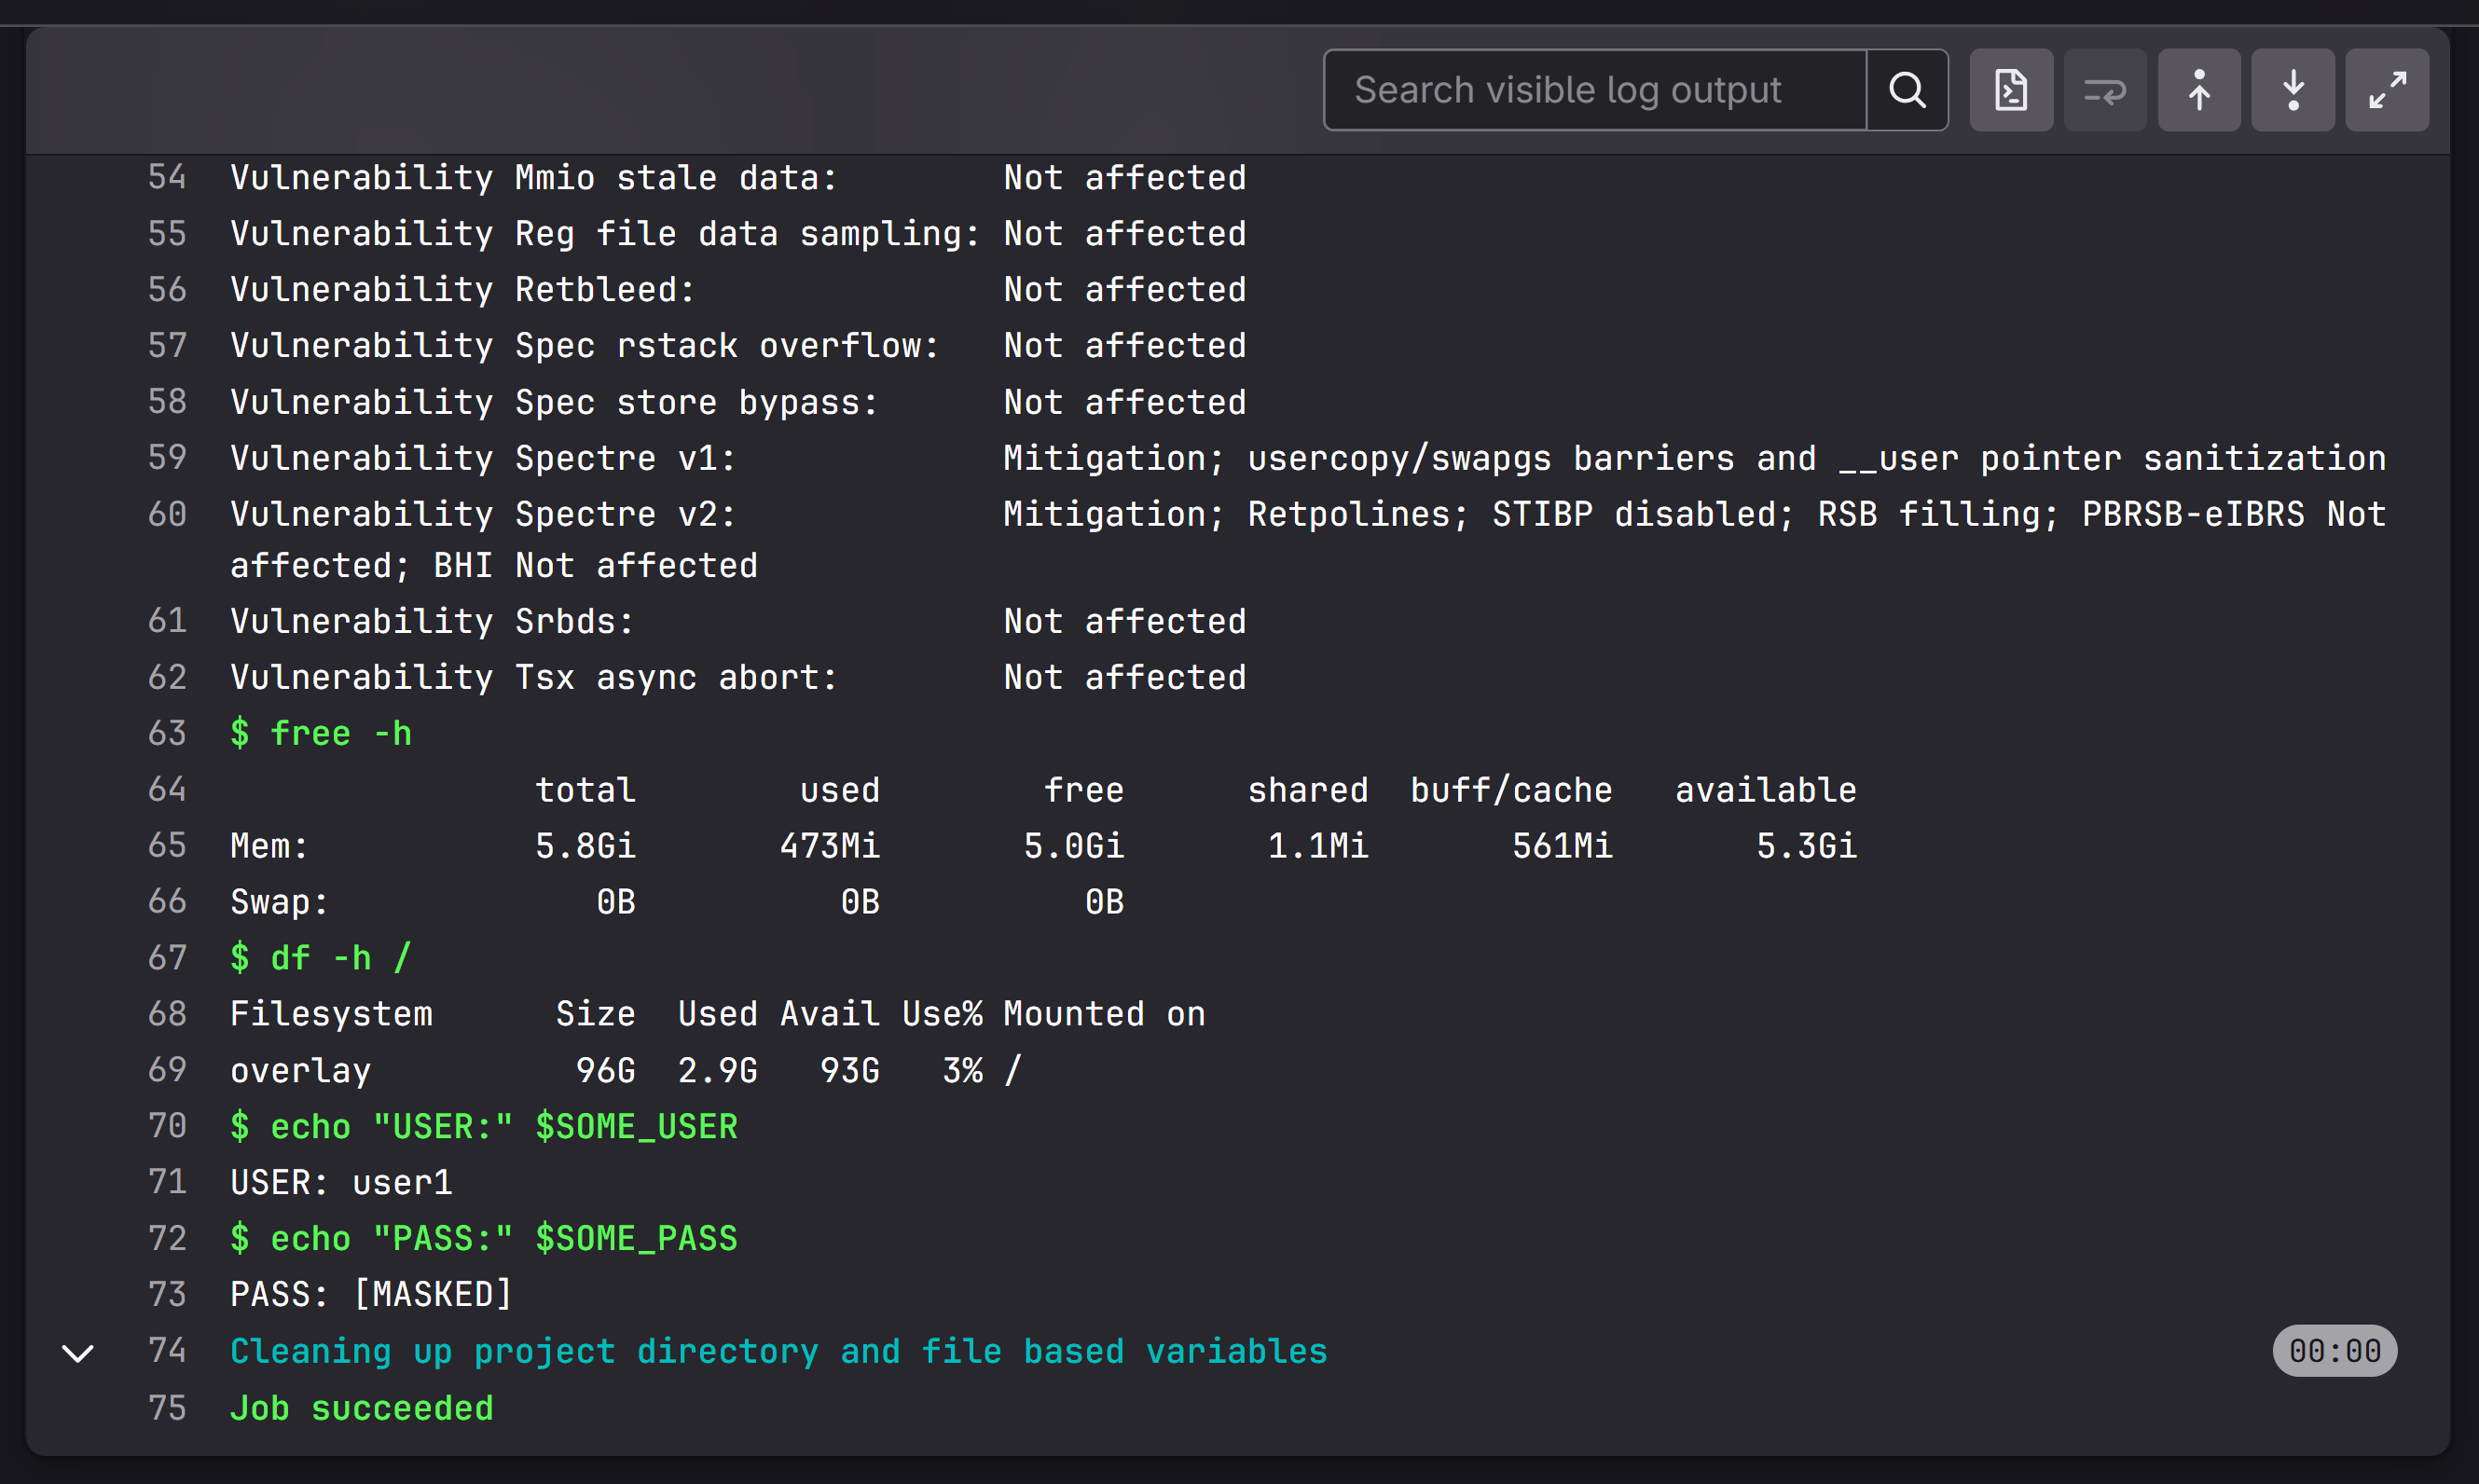2479x1484 pixels.
Task: Click the '$ df -h /' command text
Action: coord(321,958)
